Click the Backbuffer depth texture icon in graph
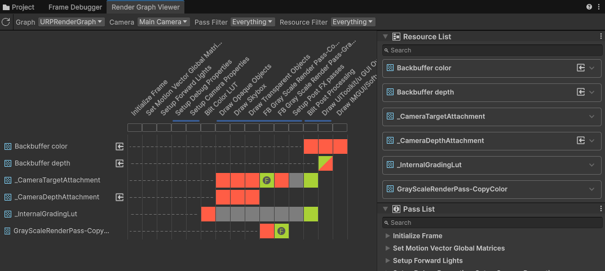The width and height of the screenshot is (605, 271). pyautogui.click(x=8, y=163)
